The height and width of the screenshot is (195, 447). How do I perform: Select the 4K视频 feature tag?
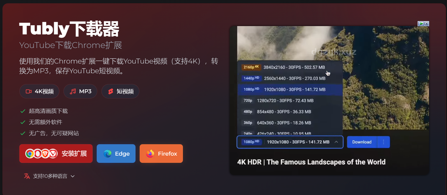coord(39,91)
